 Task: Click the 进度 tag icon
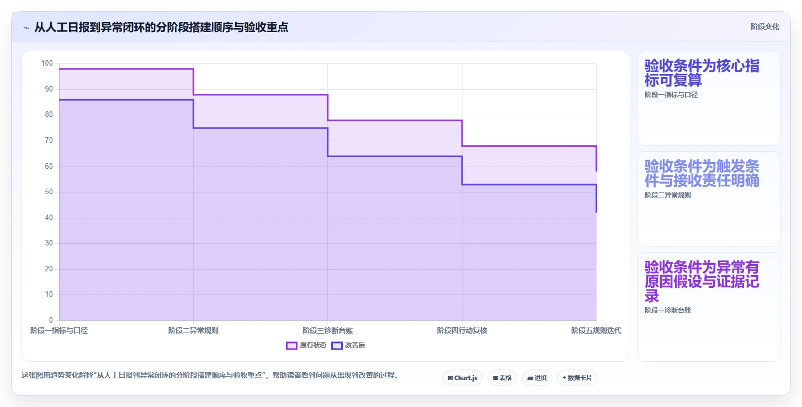[x=530, y=378]
